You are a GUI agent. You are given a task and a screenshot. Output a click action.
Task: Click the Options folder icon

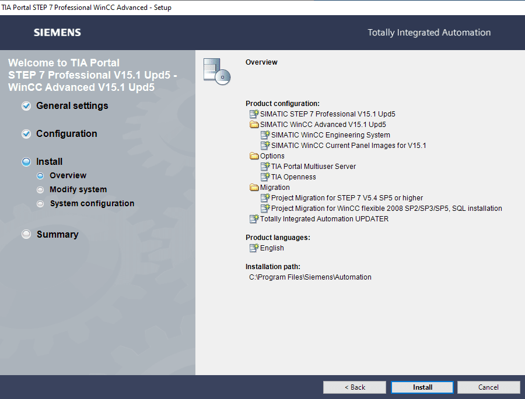coord(254,156)
